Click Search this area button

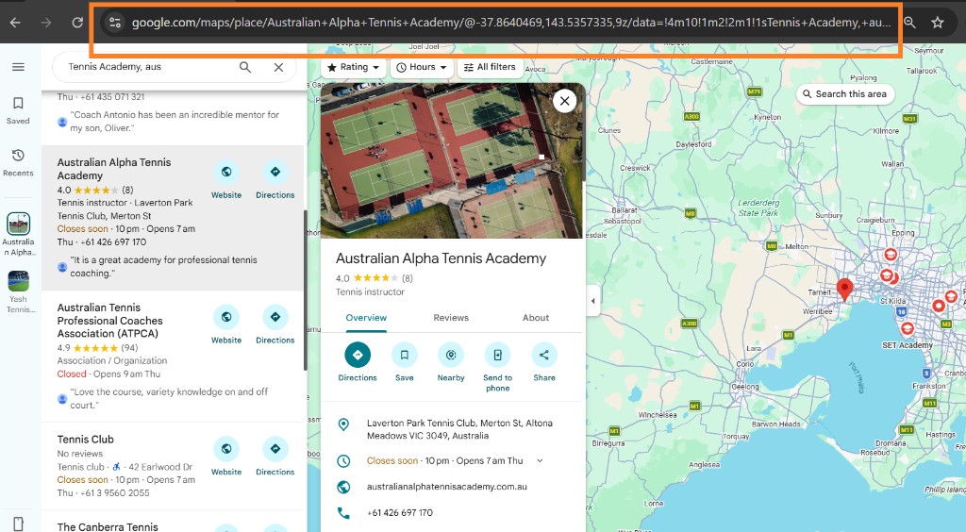pos(844,94)
